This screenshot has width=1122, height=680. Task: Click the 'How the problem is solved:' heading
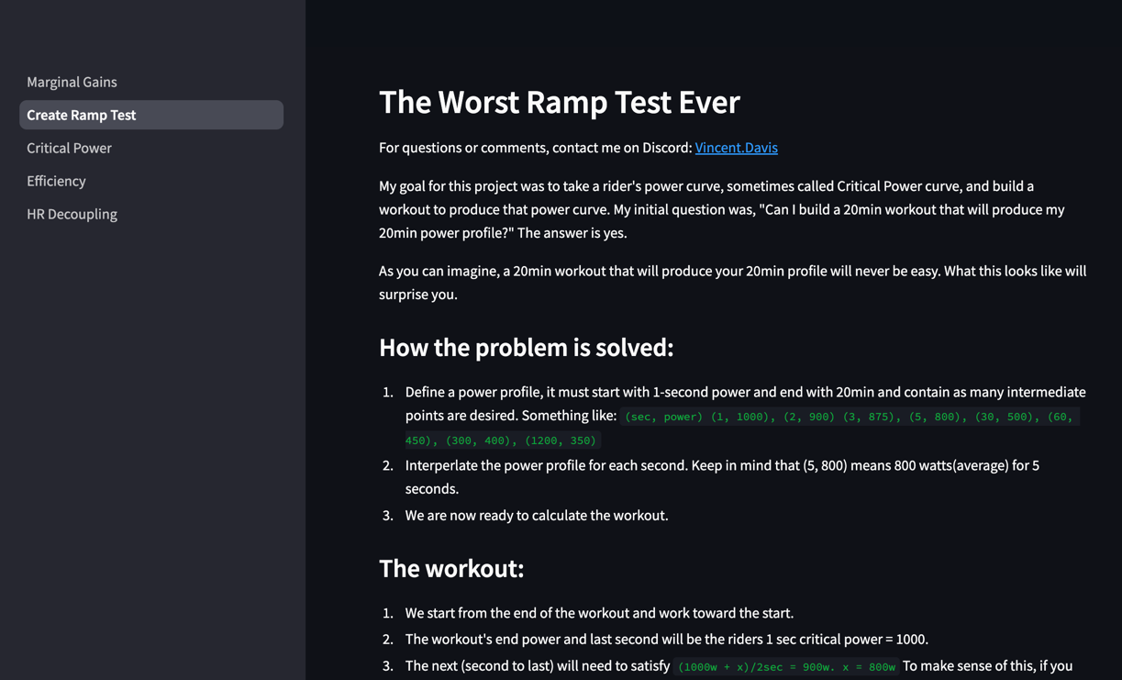click(x=526, y=347)
